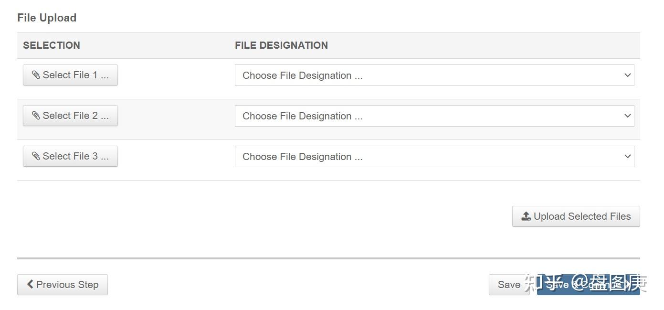Click the File Upload section heading
The width and height of the screenshot is (664, 310).
(x=47, y=18)
